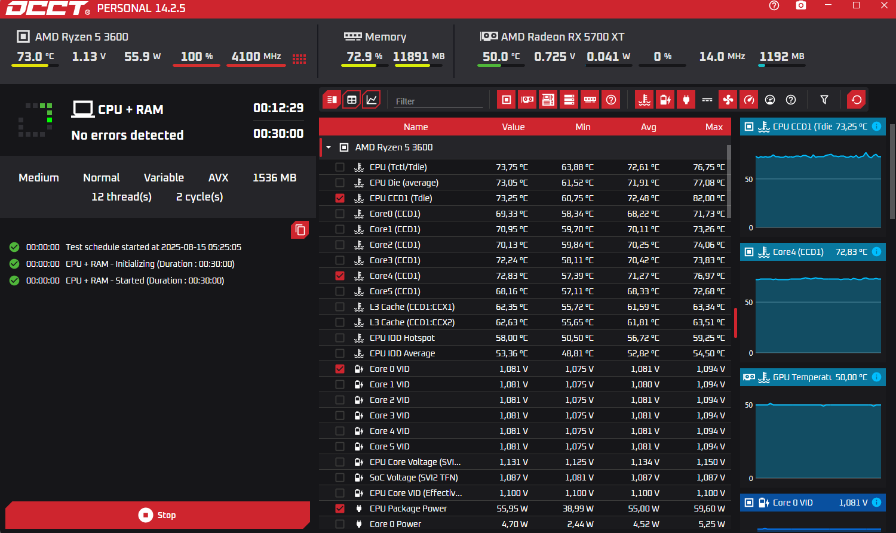Toggle the voltage readings filter icon
Viewport: 896px width, 533px height.
point(665,100)
